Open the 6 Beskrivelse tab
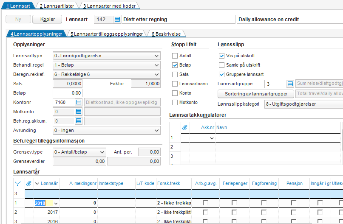Screen dimensions: 343x224 [x=166, y=34]
